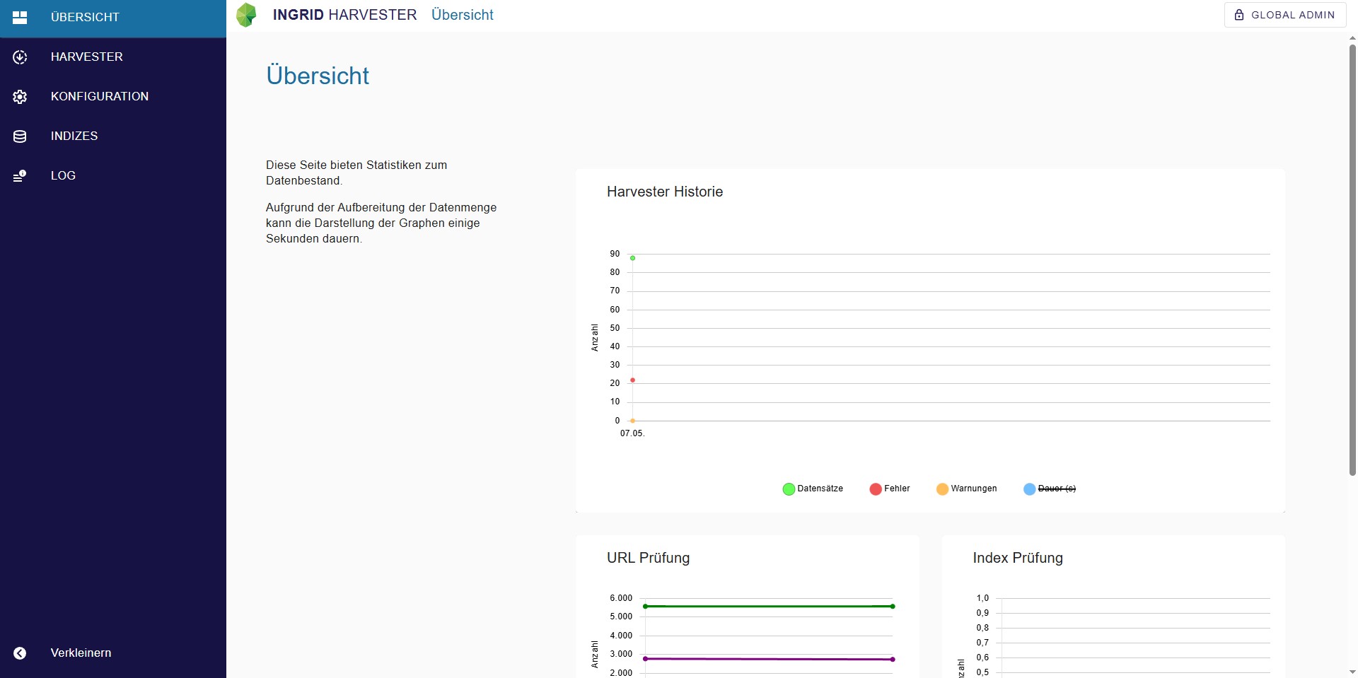Click the red Fehler data point

tap(632, 380)
